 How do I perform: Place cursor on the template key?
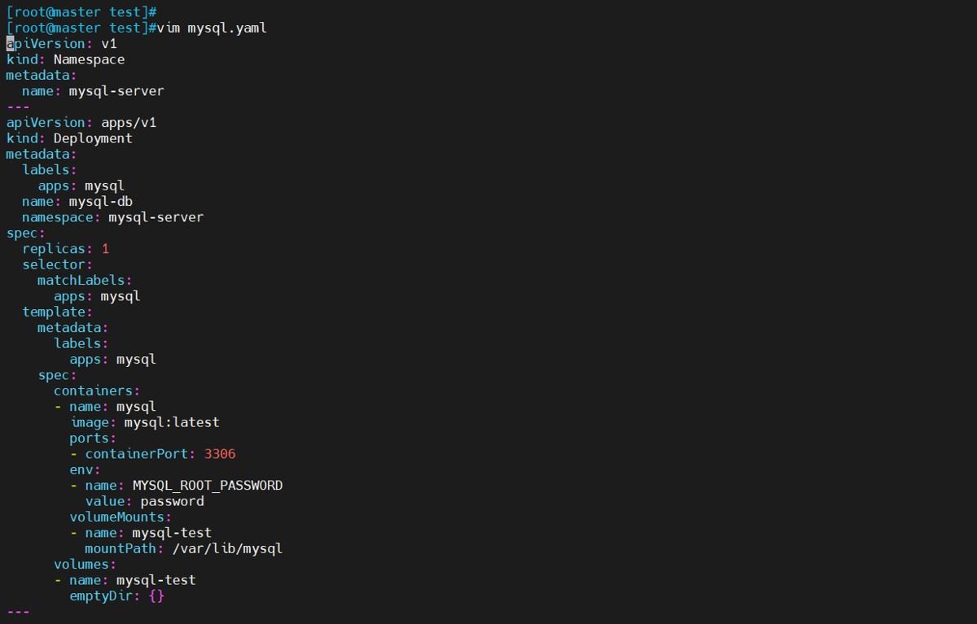pos(53,312)
